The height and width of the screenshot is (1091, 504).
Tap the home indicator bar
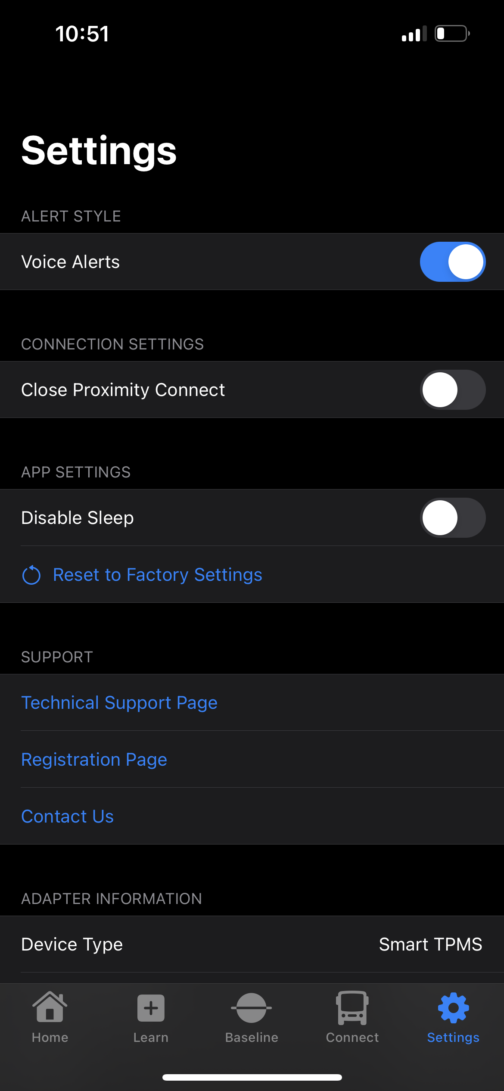pyautogui.click(x=252, y=1078)
